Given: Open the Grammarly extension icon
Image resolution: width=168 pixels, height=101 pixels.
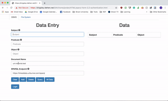Looking at the screenshot, I should pos(134,8).
